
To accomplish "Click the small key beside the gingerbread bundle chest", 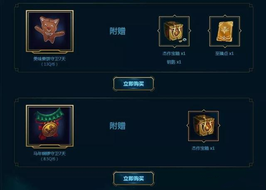I will pyautogui.click(x=183, y=40).
